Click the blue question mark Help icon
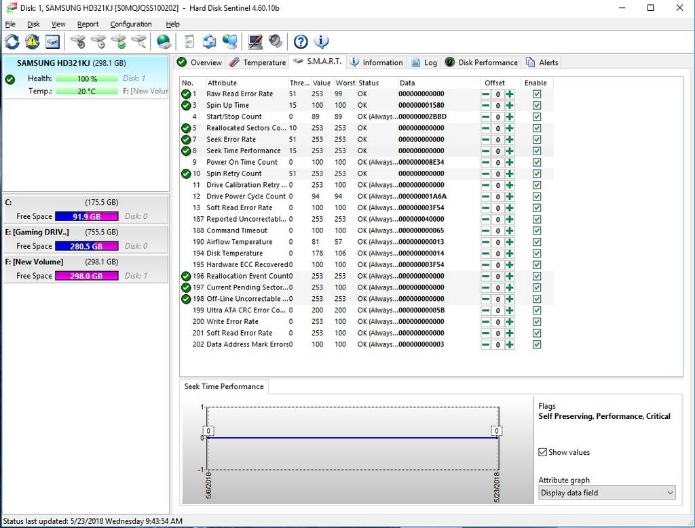The height and width of the screenshot is (528, 695). (x=301, y=41)
